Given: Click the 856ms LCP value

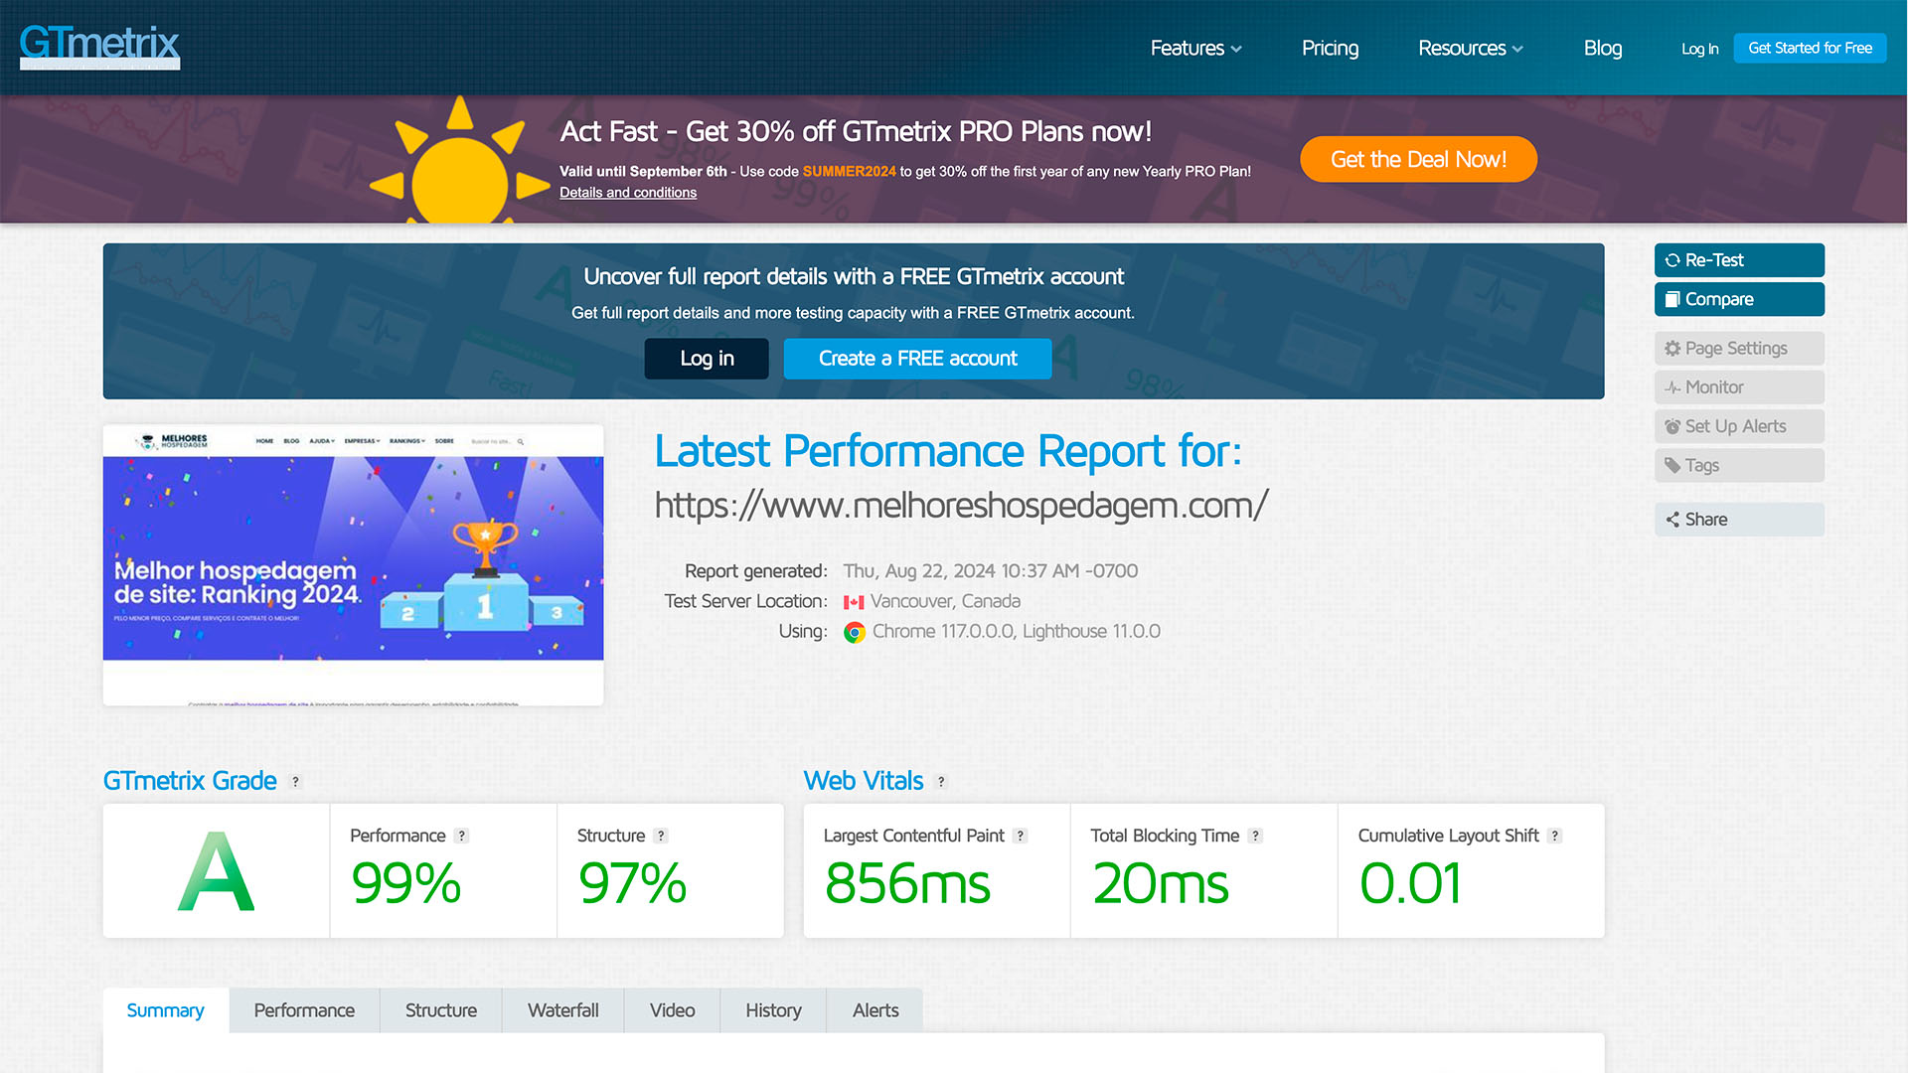Looking at the screenshot, I should (907, 883).
